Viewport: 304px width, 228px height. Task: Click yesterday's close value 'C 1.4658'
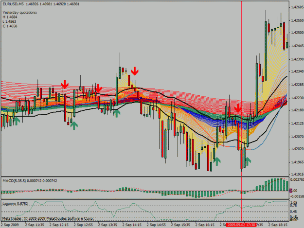[x=10, y=26]
